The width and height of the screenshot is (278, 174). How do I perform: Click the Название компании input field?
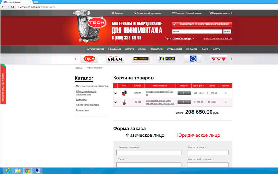(149, 152)
